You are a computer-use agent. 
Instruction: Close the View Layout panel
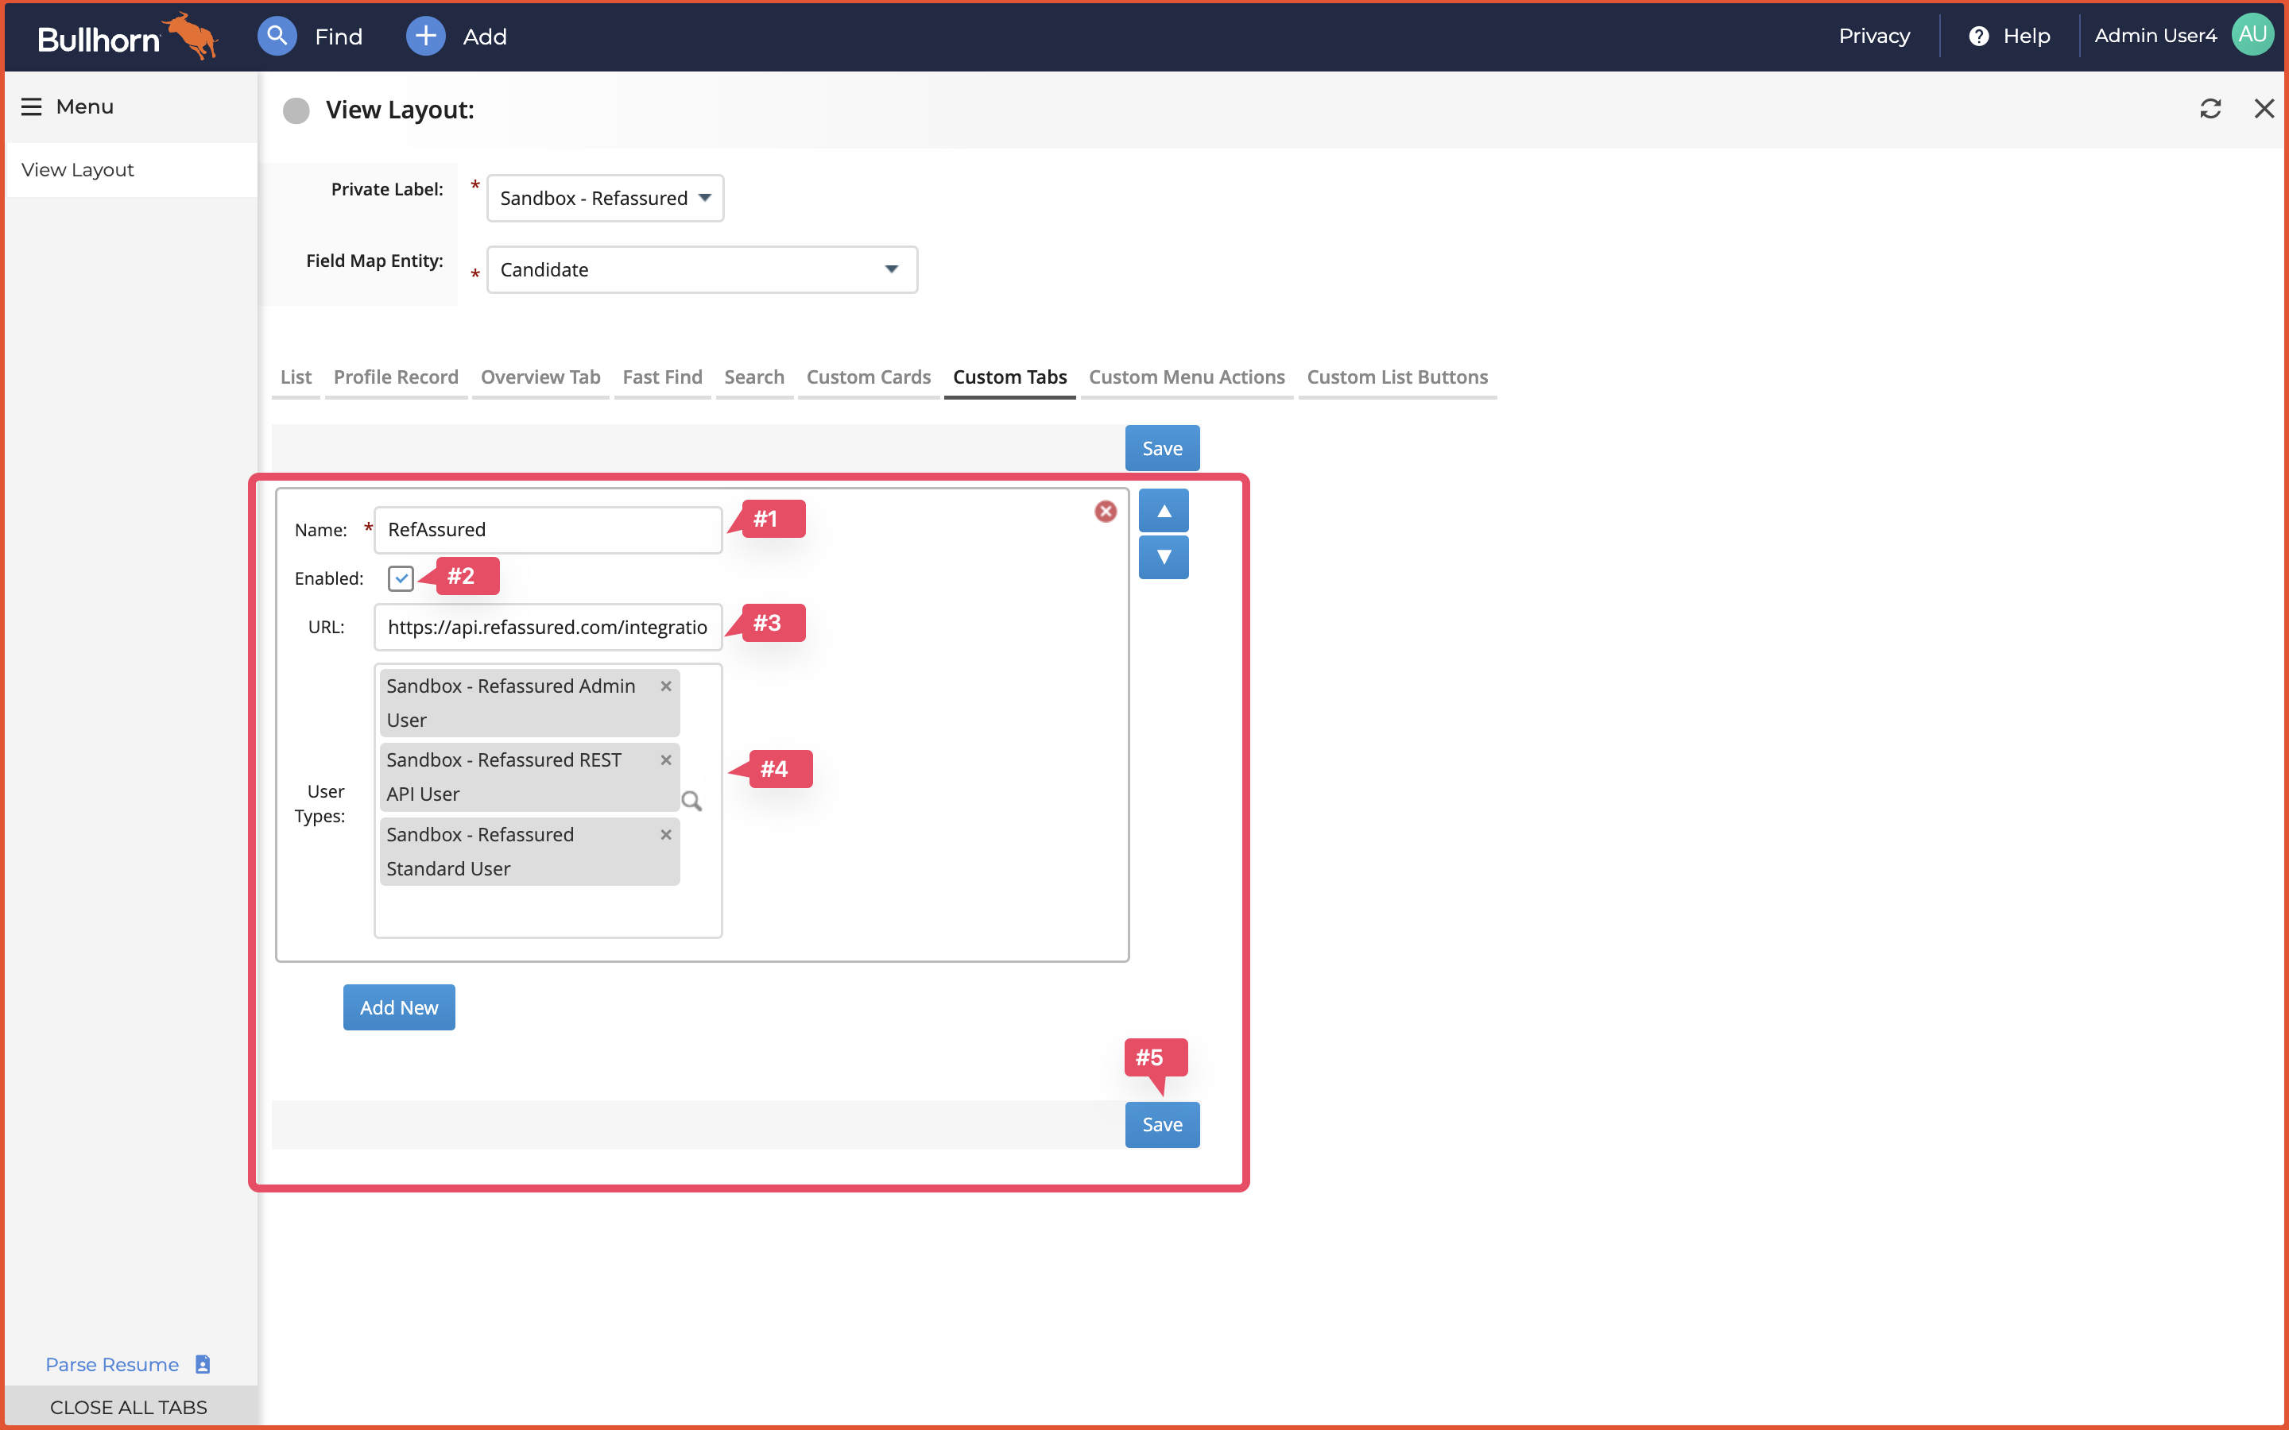tap(2264, 109)
